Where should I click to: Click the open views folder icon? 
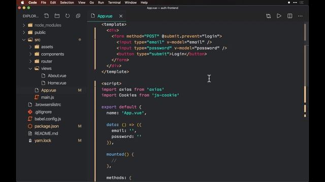(37, 68)
